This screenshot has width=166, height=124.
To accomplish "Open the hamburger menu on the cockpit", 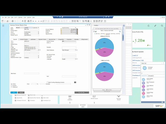I will point(3,26).
